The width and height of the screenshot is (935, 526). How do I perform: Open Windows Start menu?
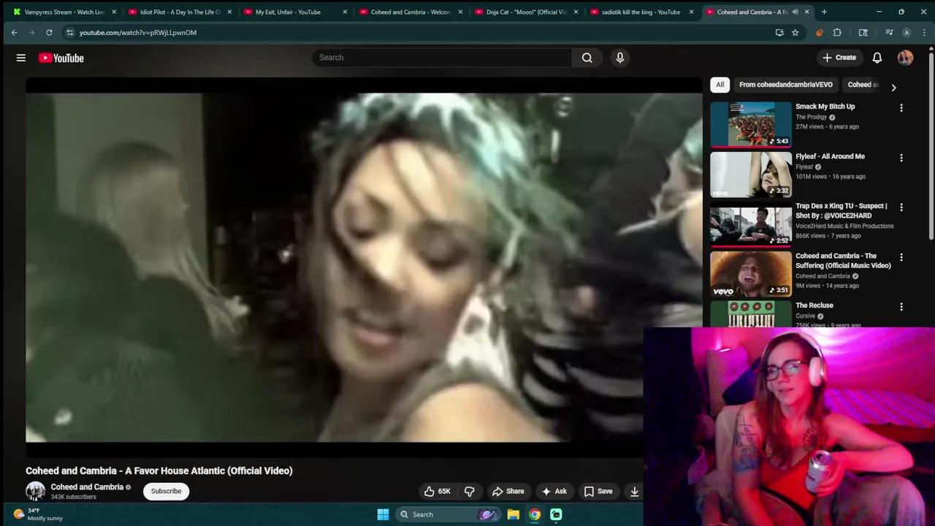coord(383,514)
